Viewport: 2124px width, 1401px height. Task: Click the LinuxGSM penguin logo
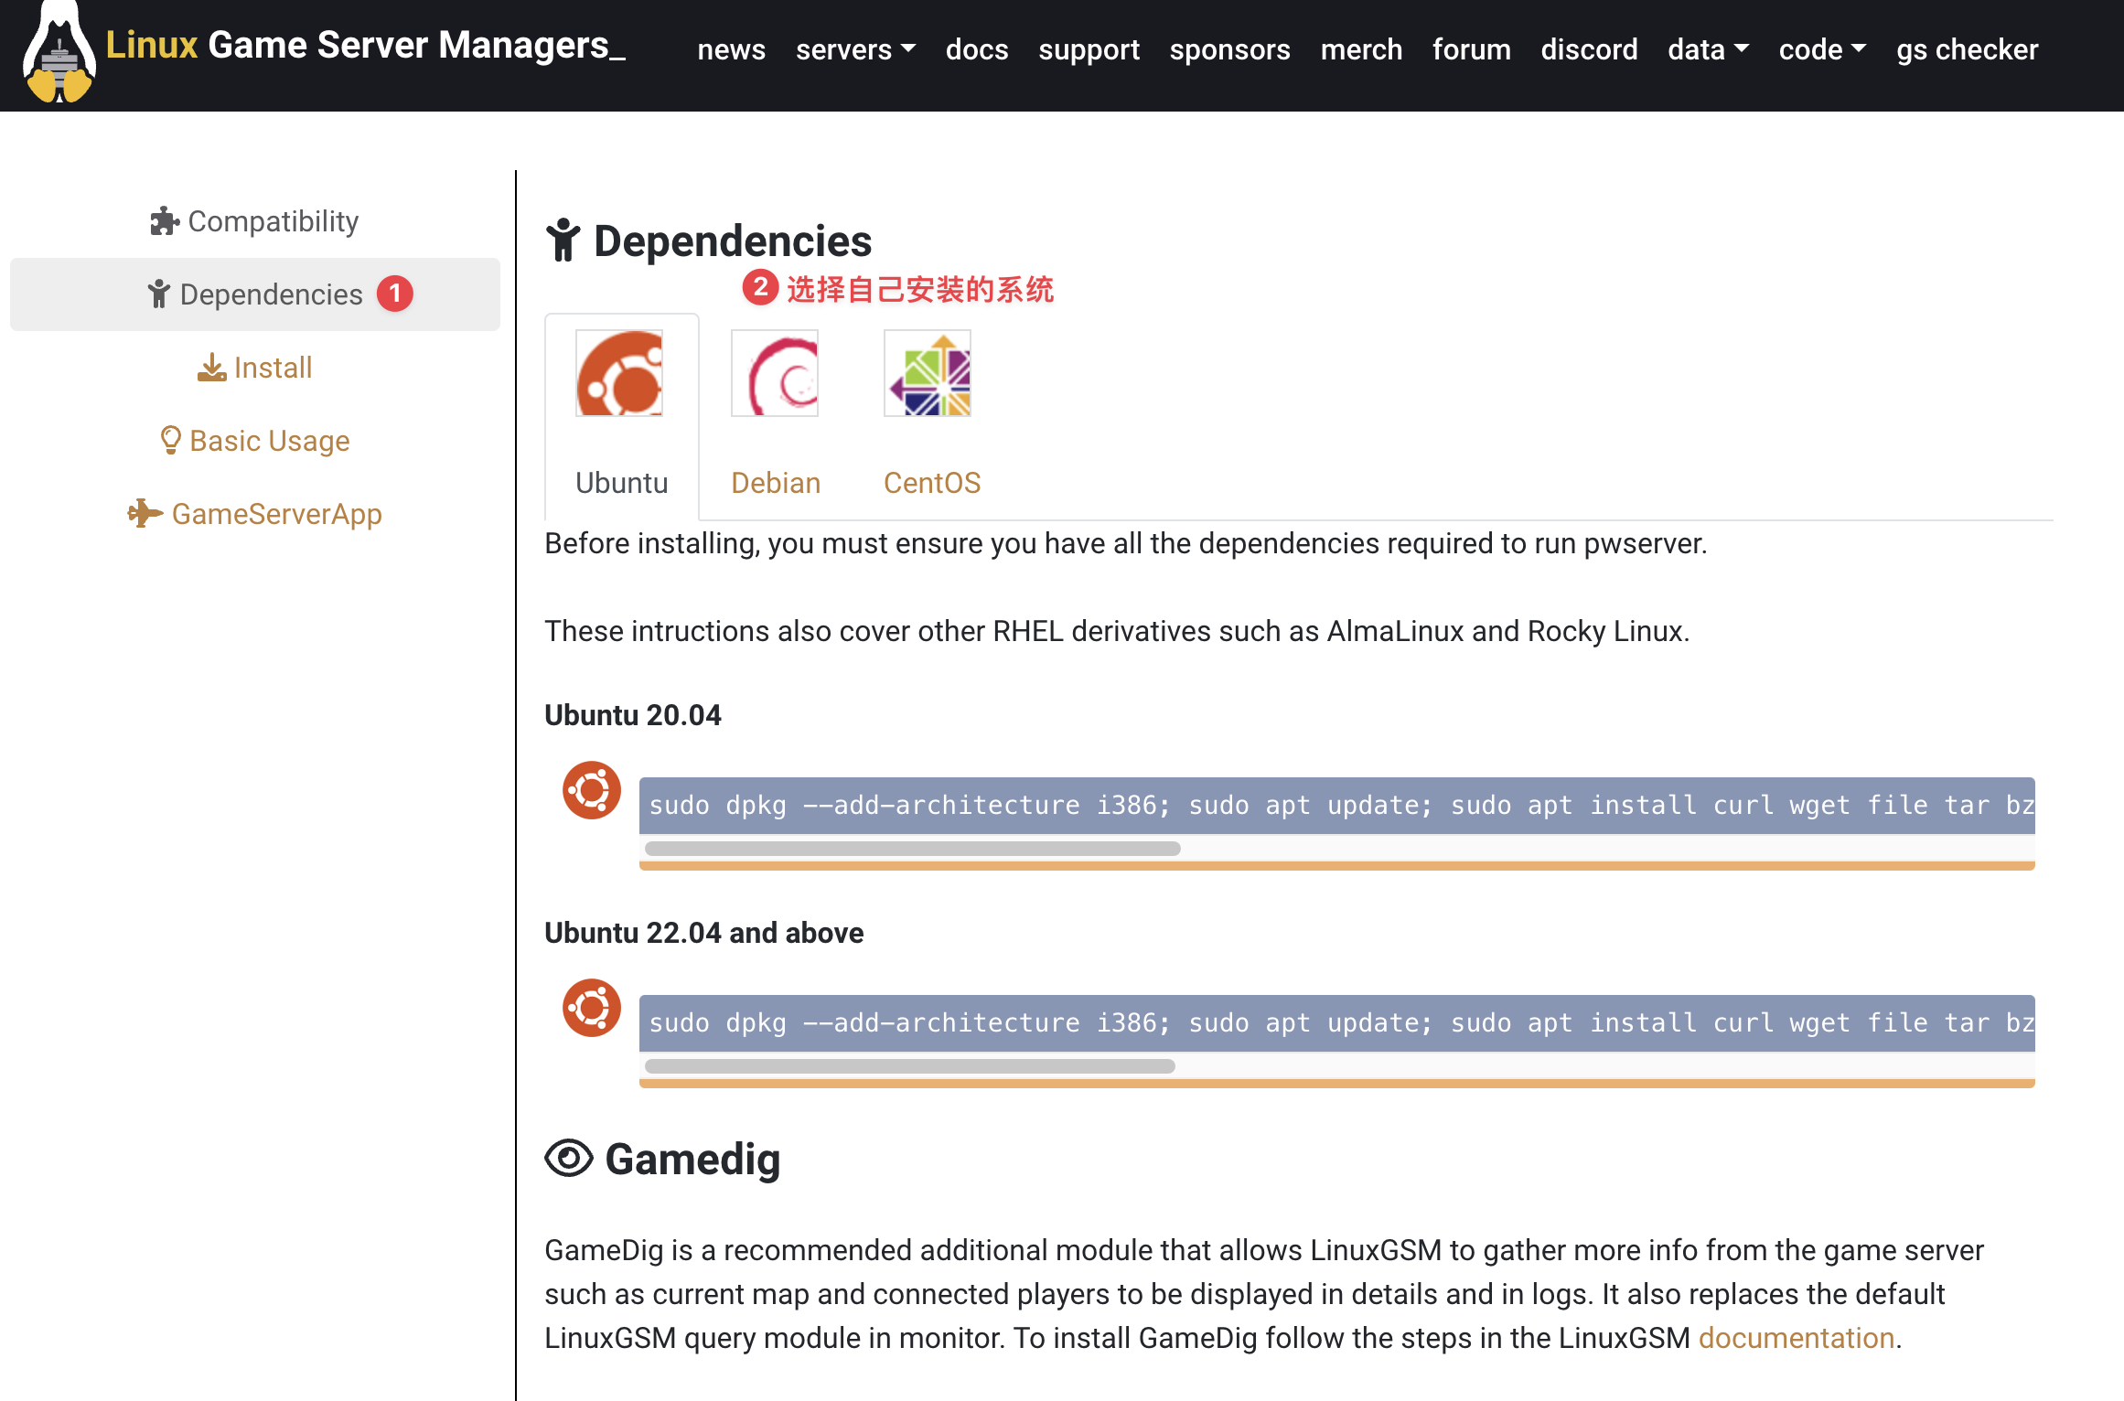(x=59, y=53)
